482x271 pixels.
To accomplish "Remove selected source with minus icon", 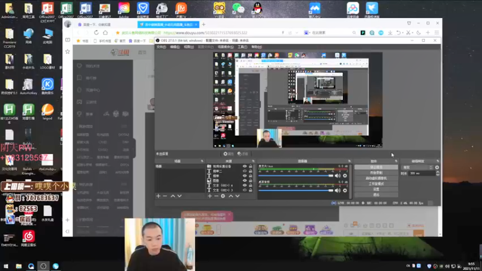I will 216,196.
